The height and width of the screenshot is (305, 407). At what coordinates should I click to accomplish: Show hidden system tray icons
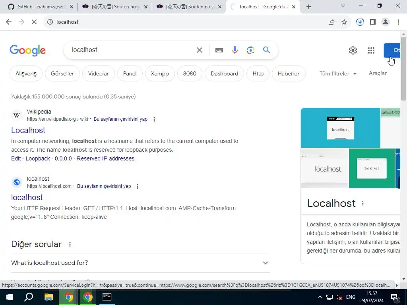click(x=320, y=297)
